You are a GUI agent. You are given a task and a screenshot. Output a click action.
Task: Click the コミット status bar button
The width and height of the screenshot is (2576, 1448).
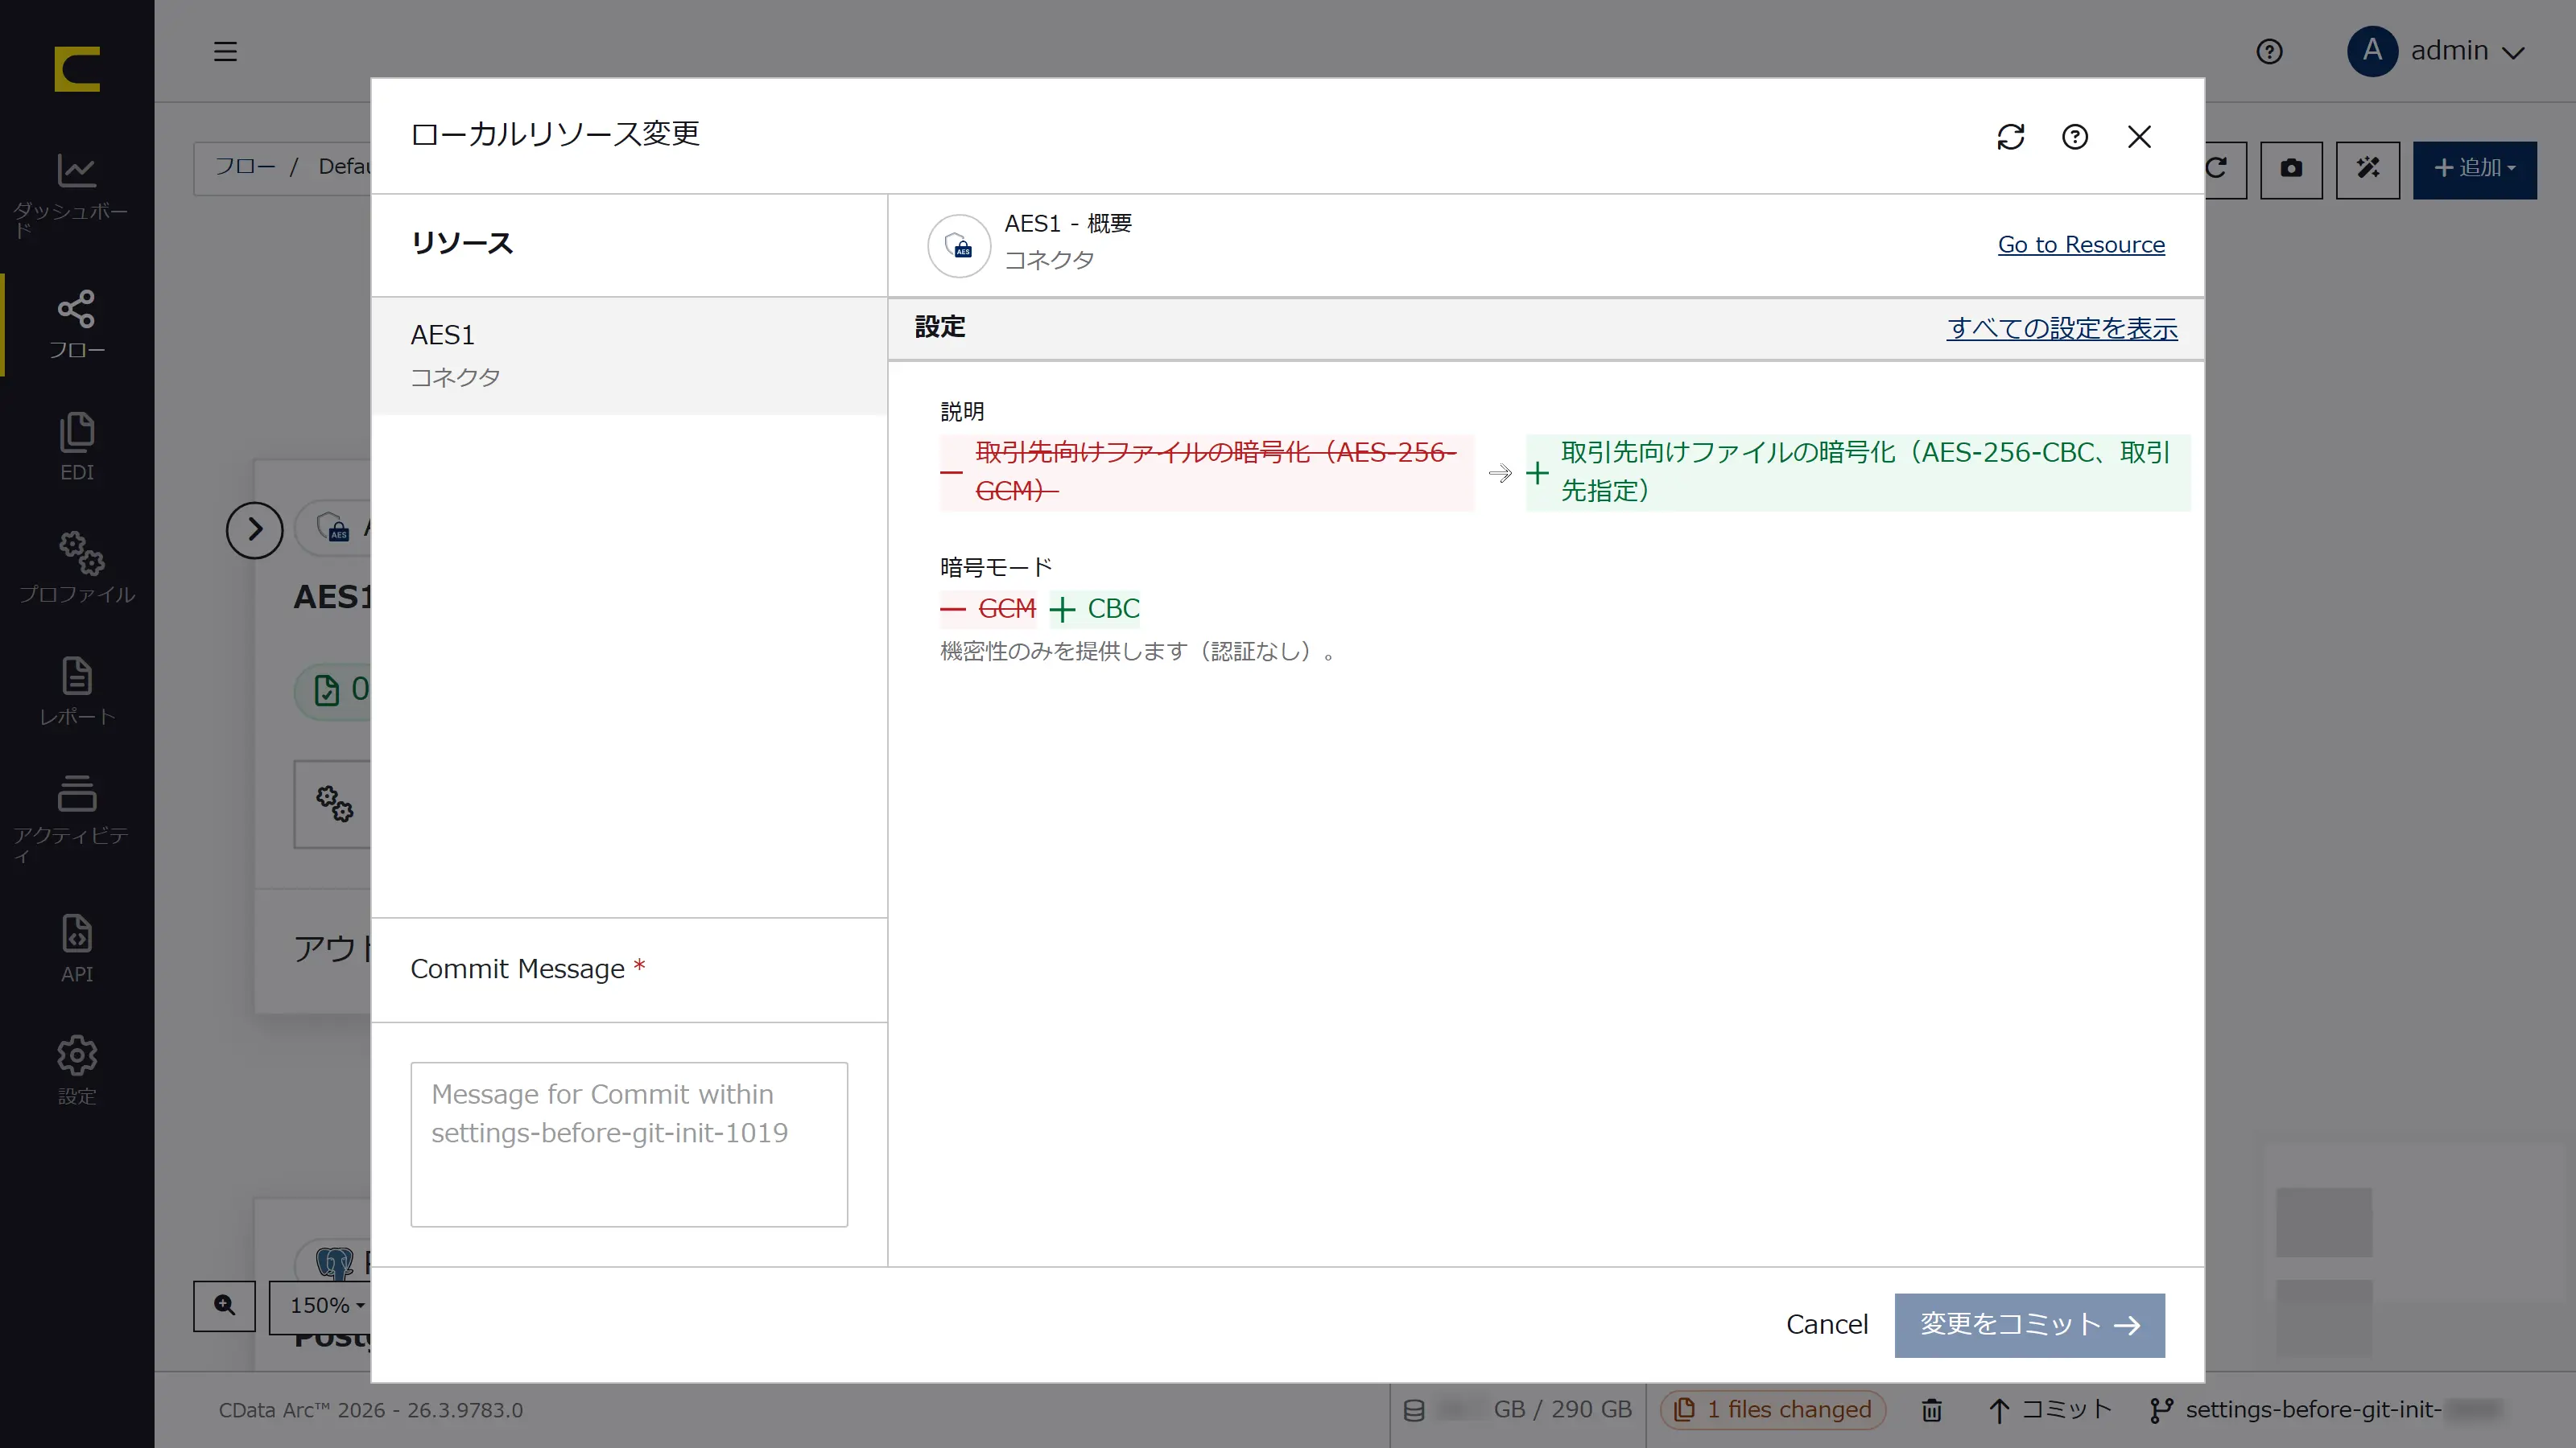[2050, 1410]
